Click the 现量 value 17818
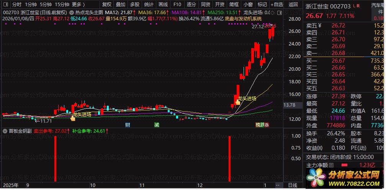The width and height of the screenshot is (386, 190). 337,118
